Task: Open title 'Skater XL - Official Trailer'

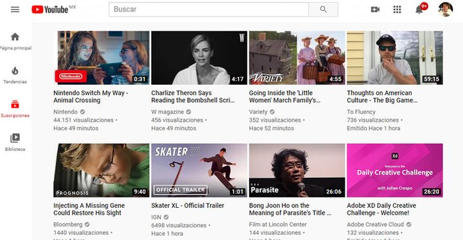Action: [x=188, y=205]
